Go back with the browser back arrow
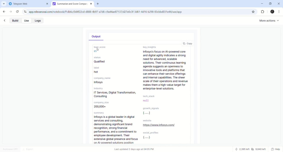Screen dimensions: 283x152 [x=4, y=12]
